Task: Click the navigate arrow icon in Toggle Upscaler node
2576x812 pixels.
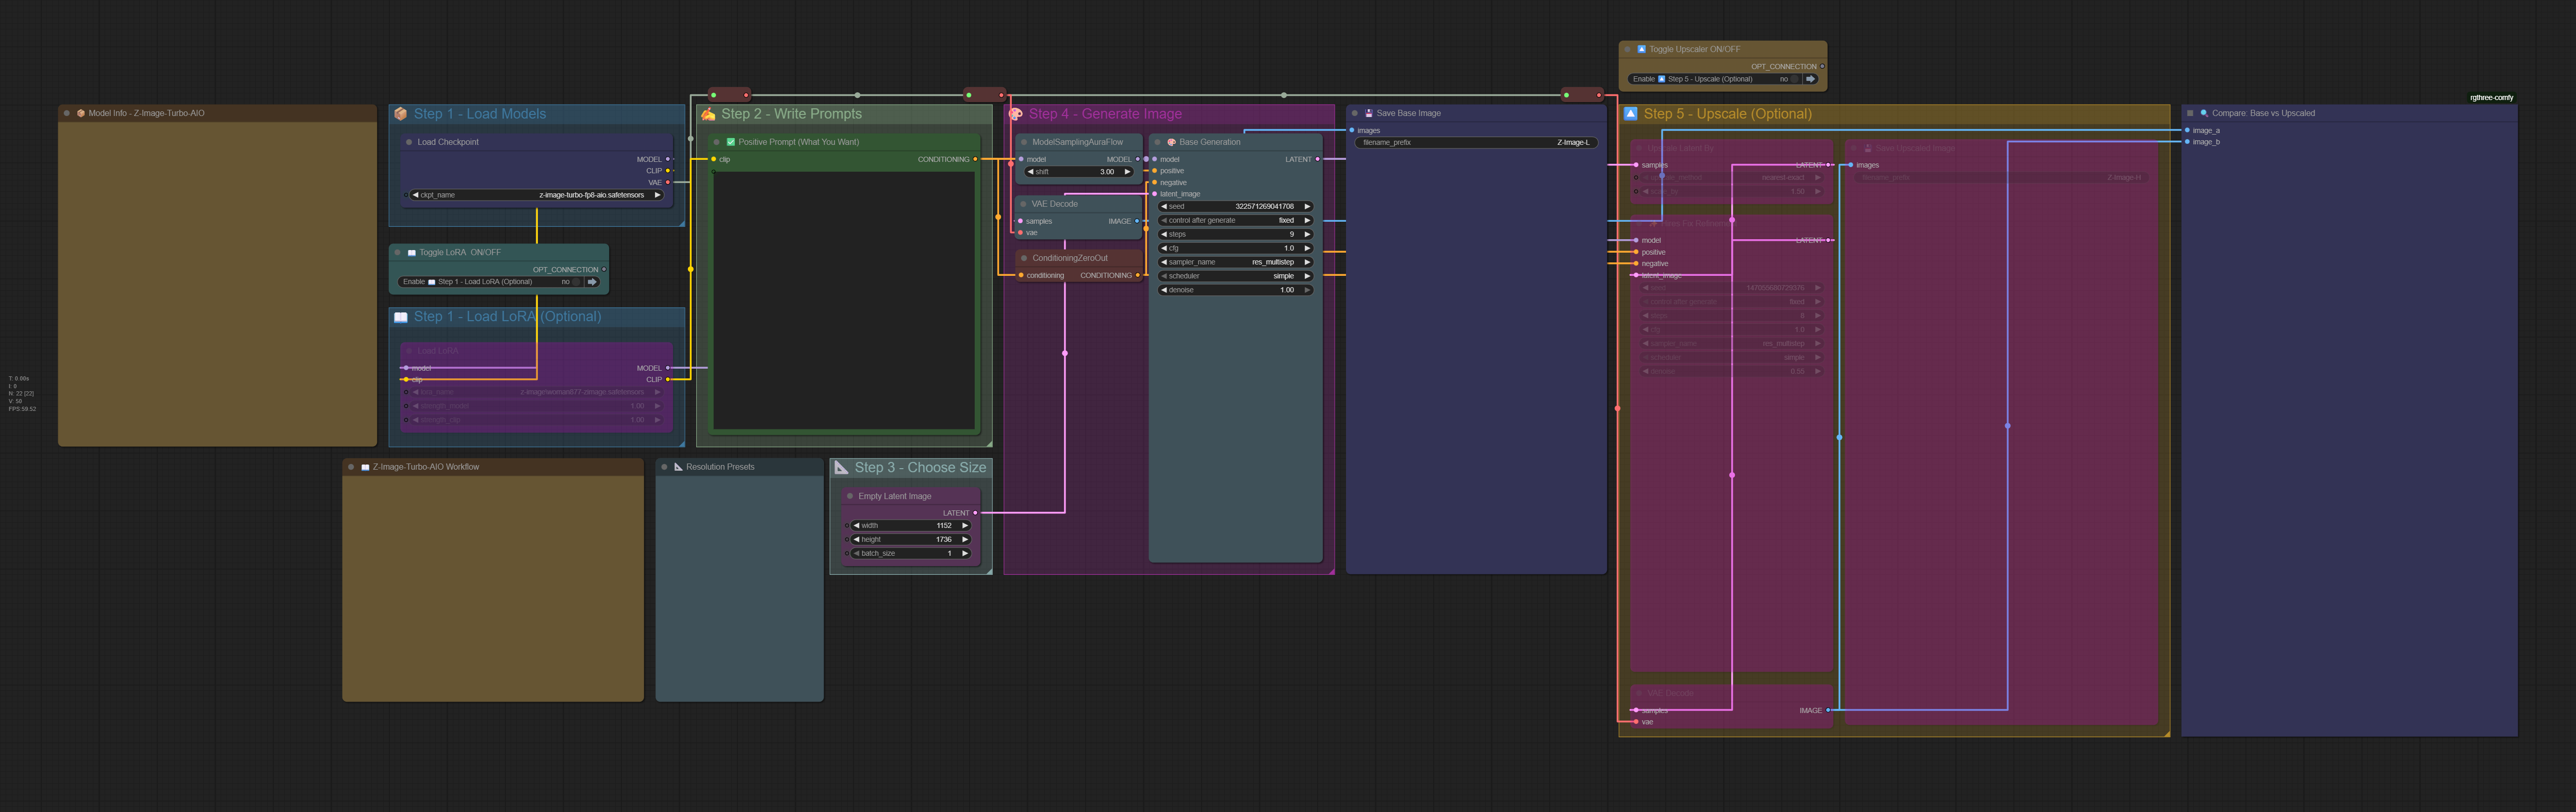Action: [1810, 79]
